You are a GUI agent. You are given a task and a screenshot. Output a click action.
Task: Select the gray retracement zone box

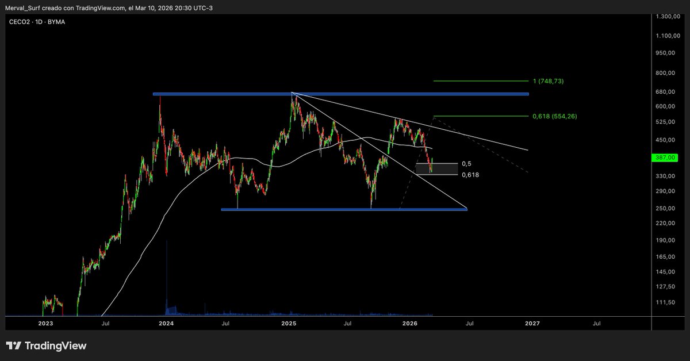point(437,169)
